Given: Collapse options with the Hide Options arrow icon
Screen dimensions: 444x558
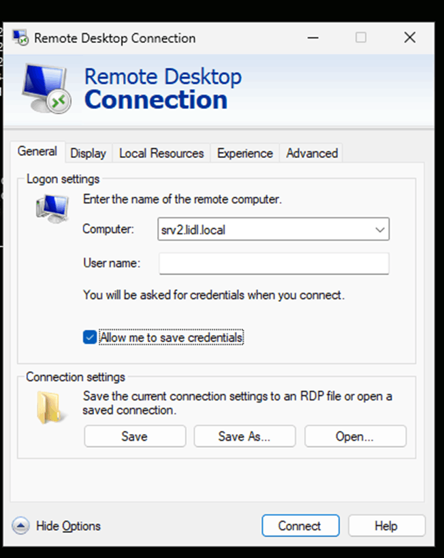Looking at the screenshot, I should point(20,525).
